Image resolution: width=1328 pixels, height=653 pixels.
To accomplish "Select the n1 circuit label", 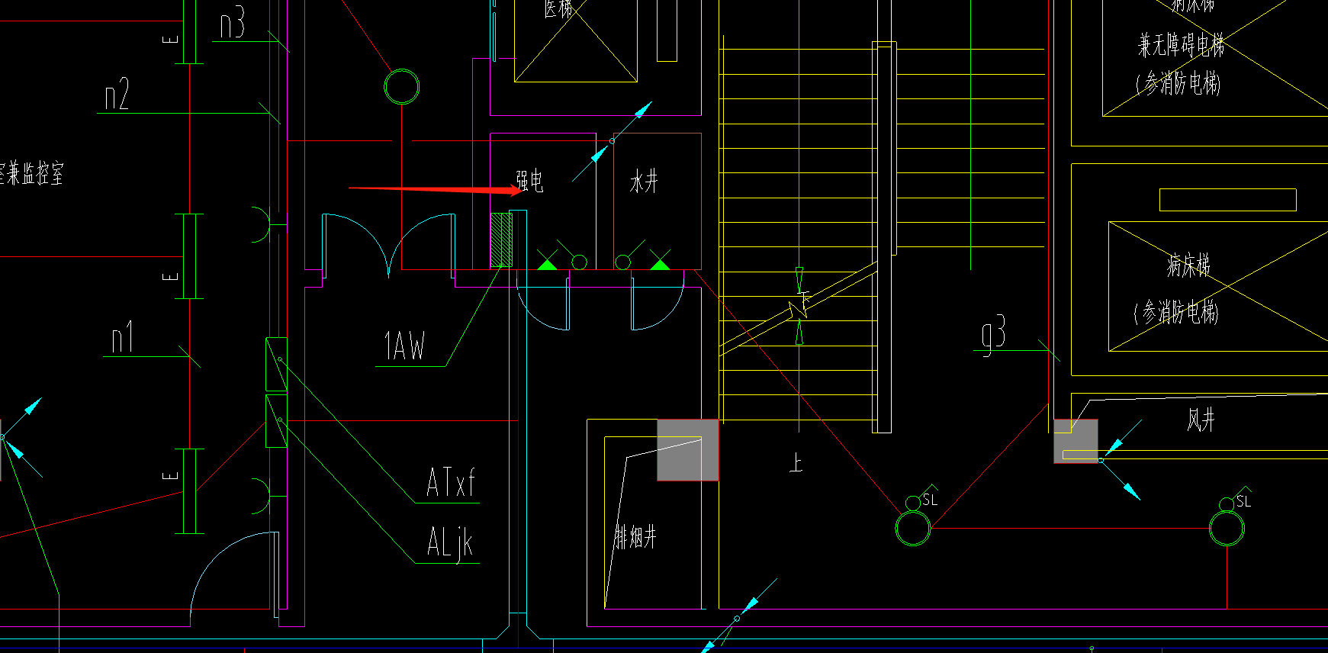I will 122,336.
